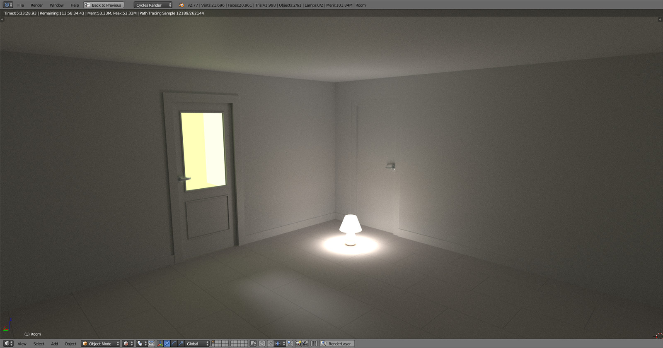Image resolution: width=663 pixels, height=348 pixels.
Task: Open the Window menu
Action: click(56, 5)
